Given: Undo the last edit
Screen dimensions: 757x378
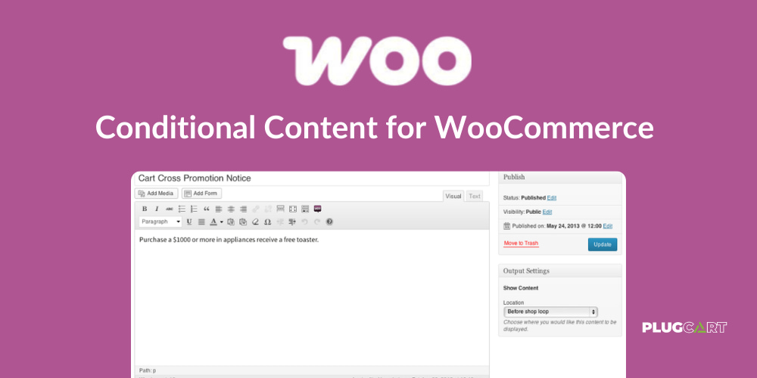Looking at the screenshot, I should click(304, 222).
